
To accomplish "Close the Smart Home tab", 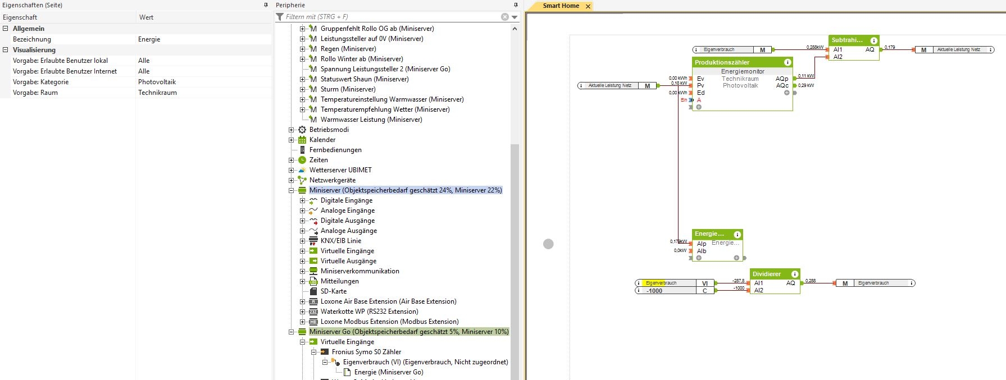I will [x=588, y=6].
